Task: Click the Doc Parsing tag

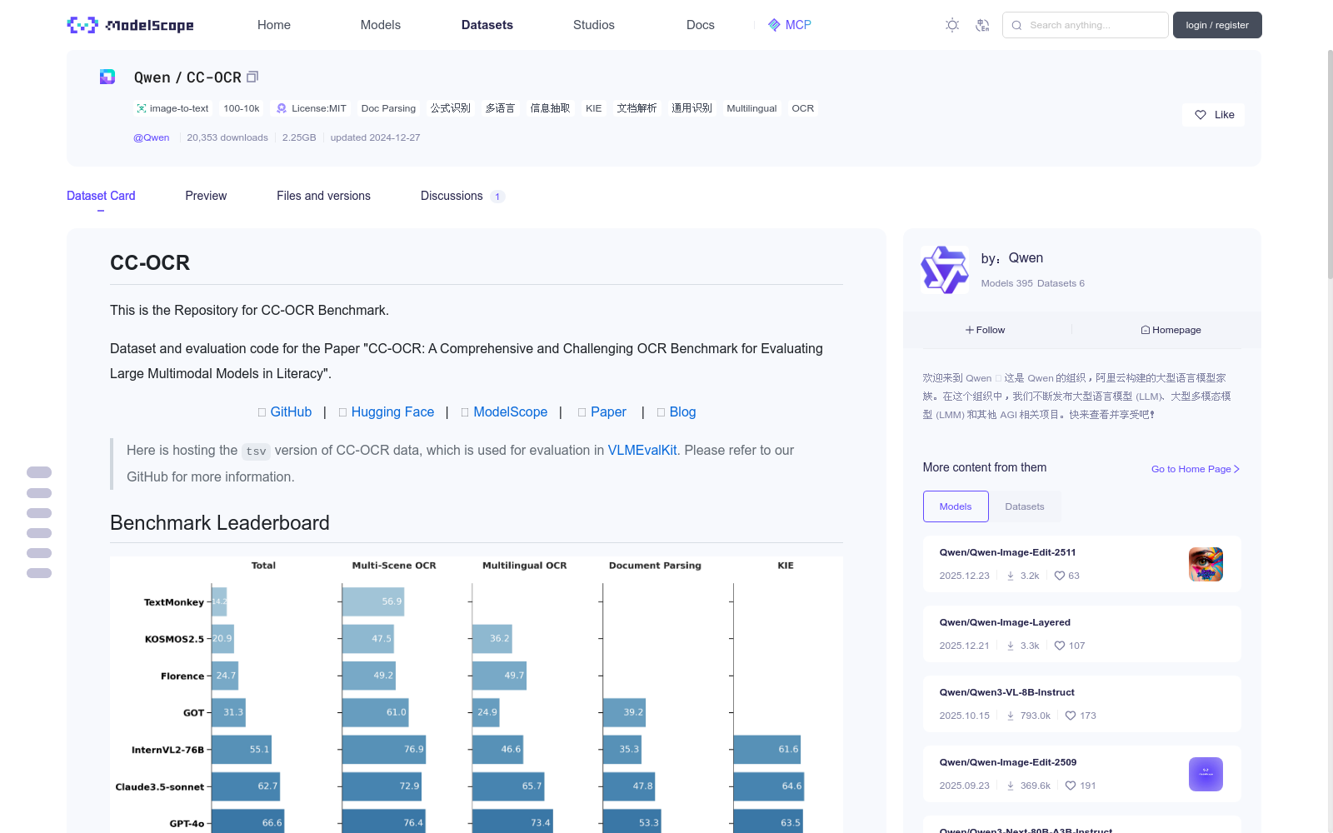Action: [388, 108]
